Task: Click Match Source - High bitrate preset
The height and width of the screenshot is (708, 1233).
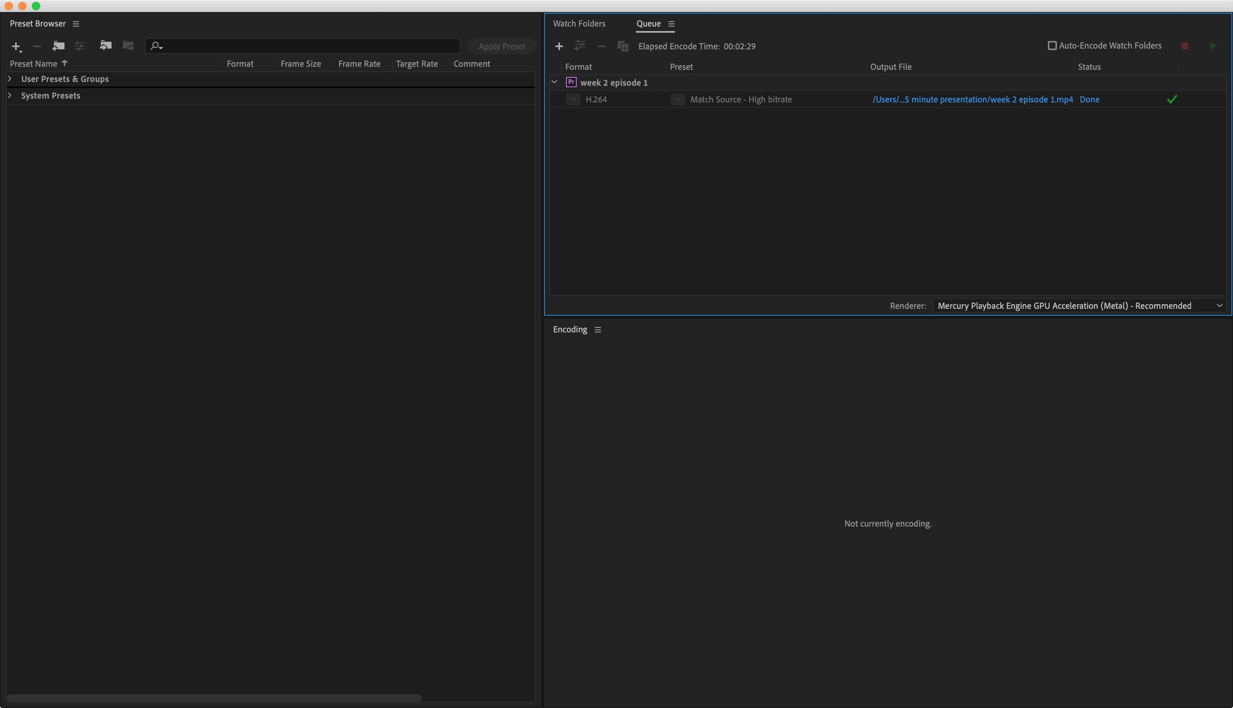Action: (741, 99)
